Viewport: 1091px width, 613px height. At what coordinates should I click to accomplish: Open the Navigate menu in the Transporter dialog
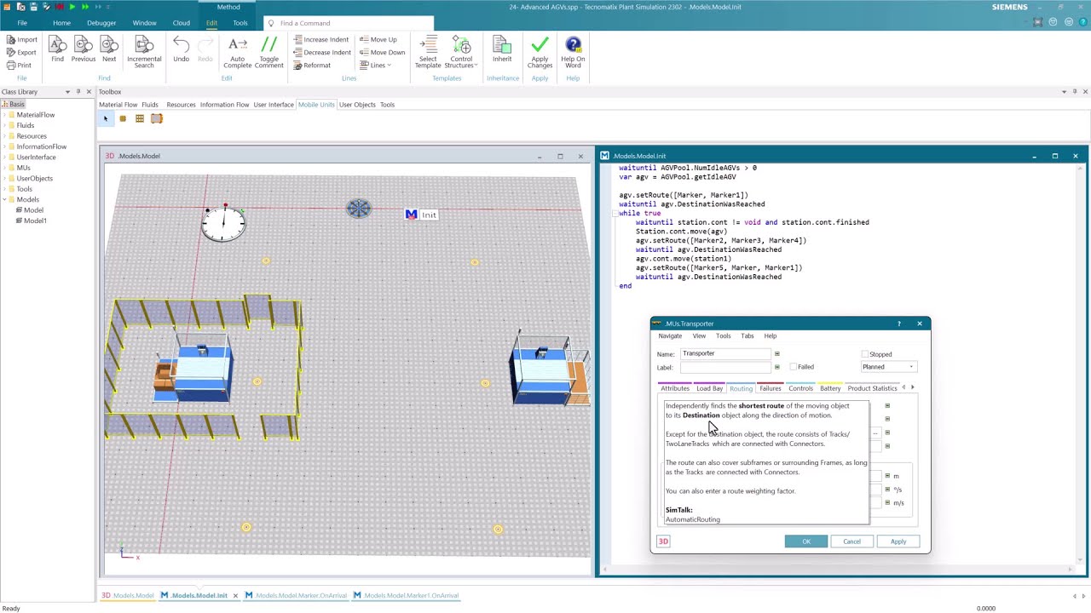(670, 335)
